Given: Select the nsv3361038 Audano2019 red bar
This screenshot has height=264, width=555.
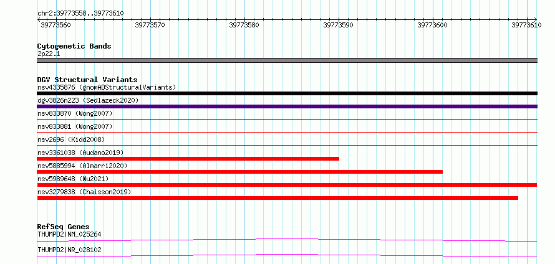Looking at the screenshot, I should coord(188,159).
